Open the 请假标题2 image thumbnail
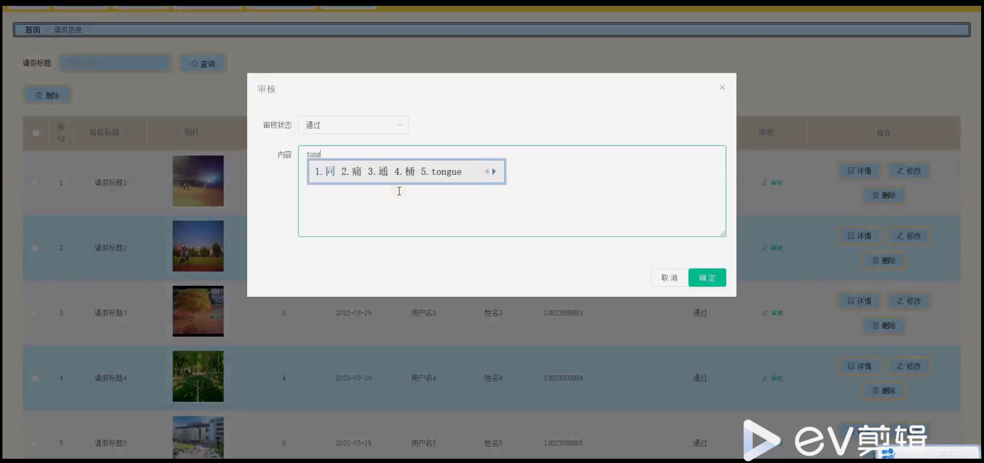 tap(198, 246)
